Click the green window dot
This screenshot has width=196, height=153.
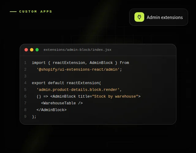37,50
